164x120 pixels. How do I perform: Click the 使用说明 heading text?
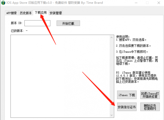point(123,37)
